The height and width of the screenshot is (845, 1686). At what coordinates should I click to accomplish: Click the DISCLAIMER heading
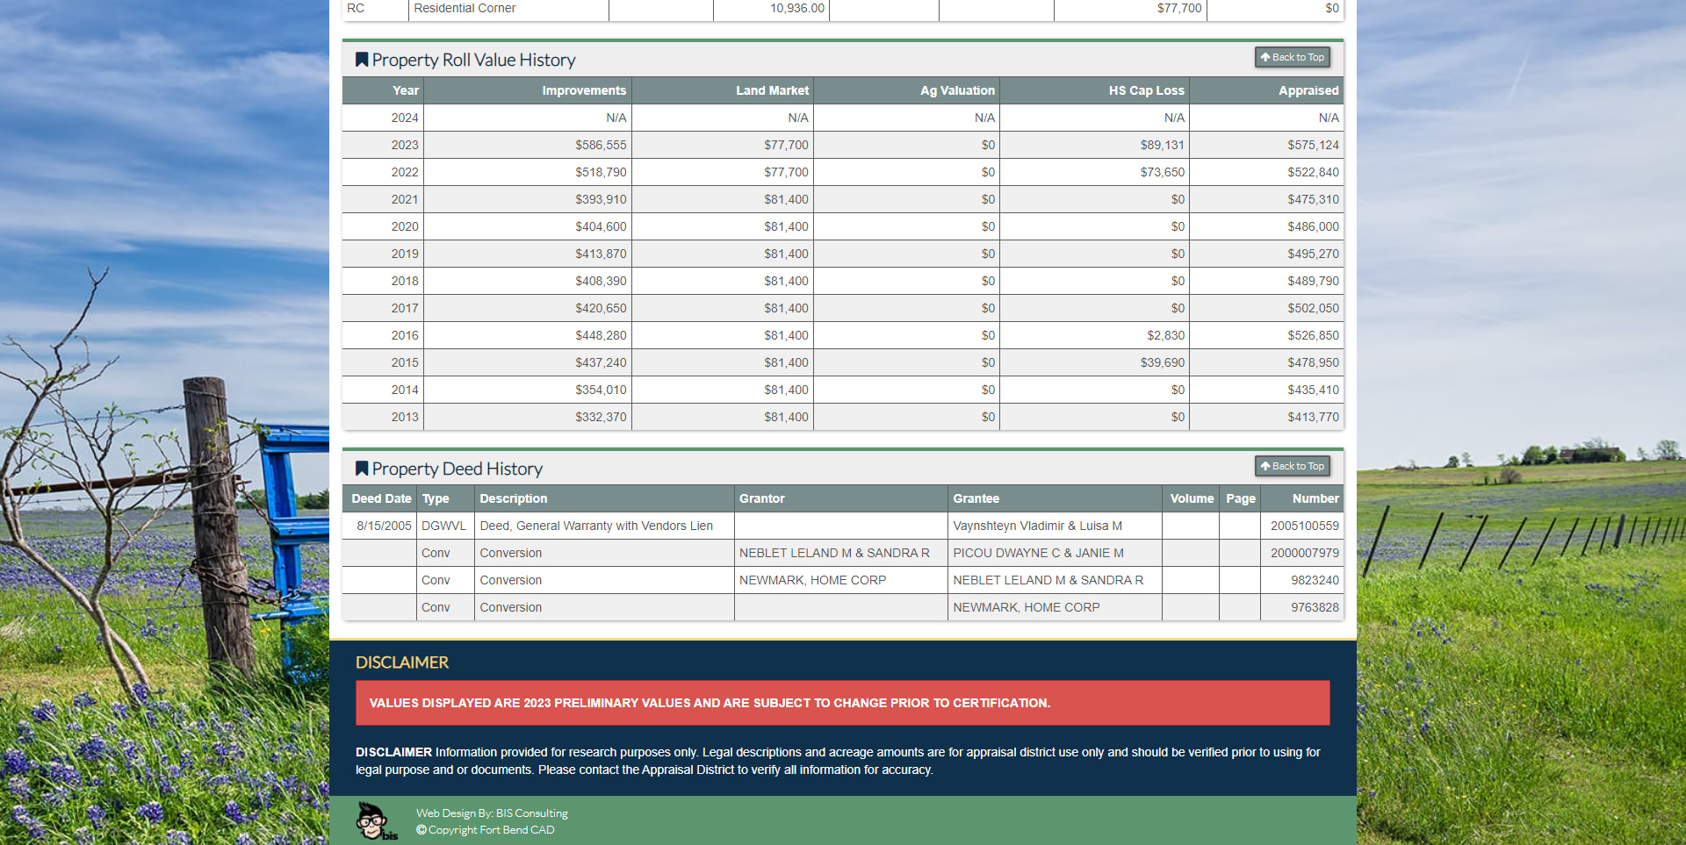(x=402, y=662)
